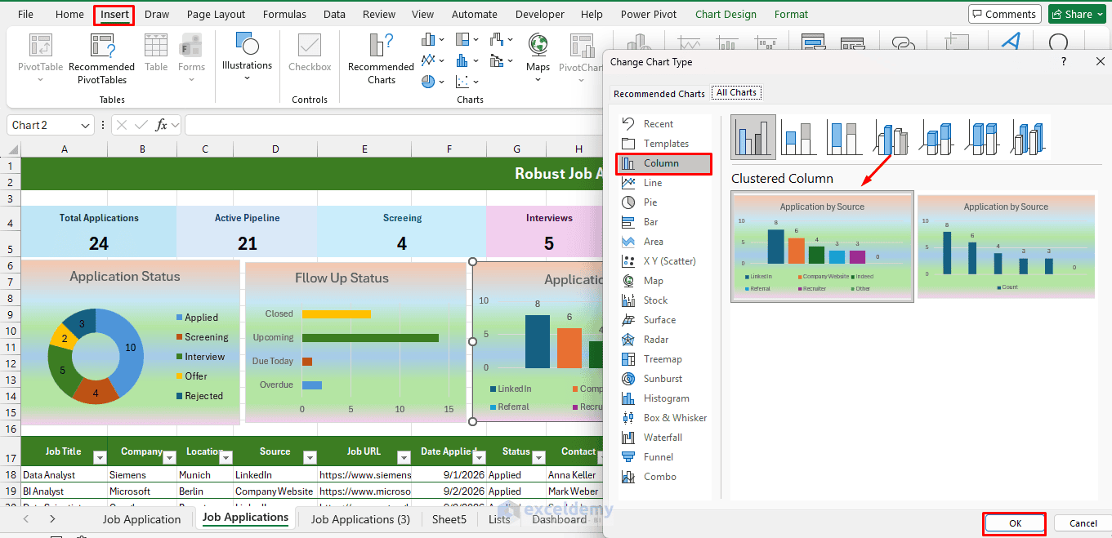Select Map chart category
The image size is (1112, 538).
tap(664, 281)
